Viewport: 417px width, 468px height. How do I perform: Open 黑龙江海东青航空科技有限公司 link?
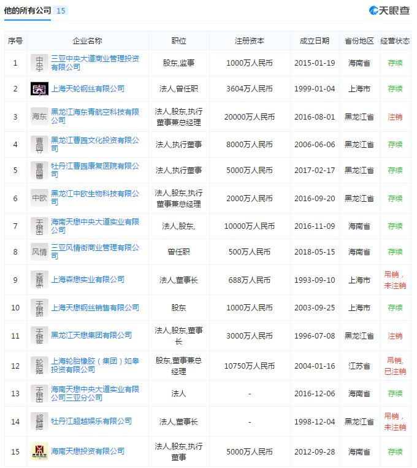[x=95, y=116]
